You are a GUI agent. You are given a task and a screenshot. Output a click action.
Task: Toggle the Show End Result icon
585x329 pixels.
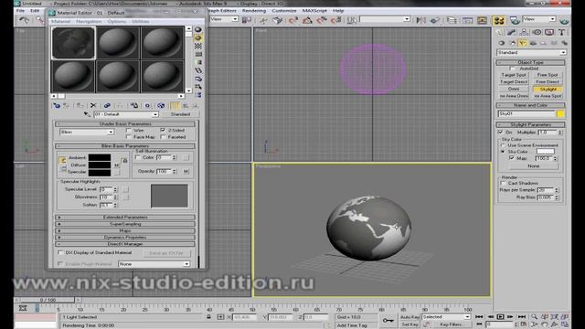(x=175, y=106)
